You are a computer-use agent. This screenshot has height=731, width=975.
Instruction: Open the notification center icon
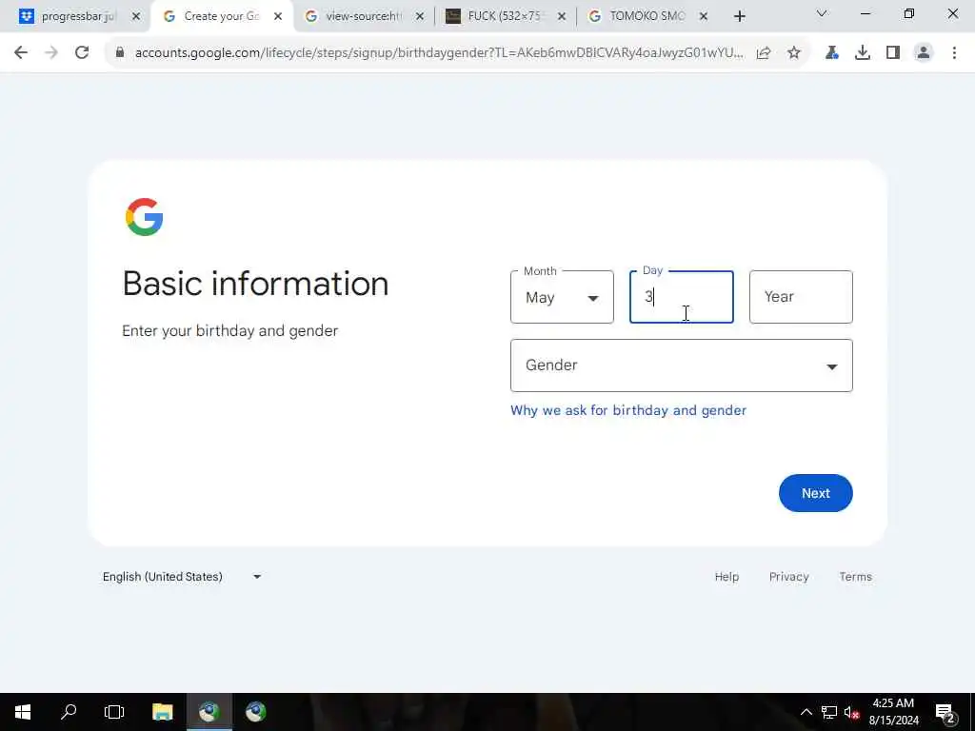pyautogui.click(x=945, y=712)
